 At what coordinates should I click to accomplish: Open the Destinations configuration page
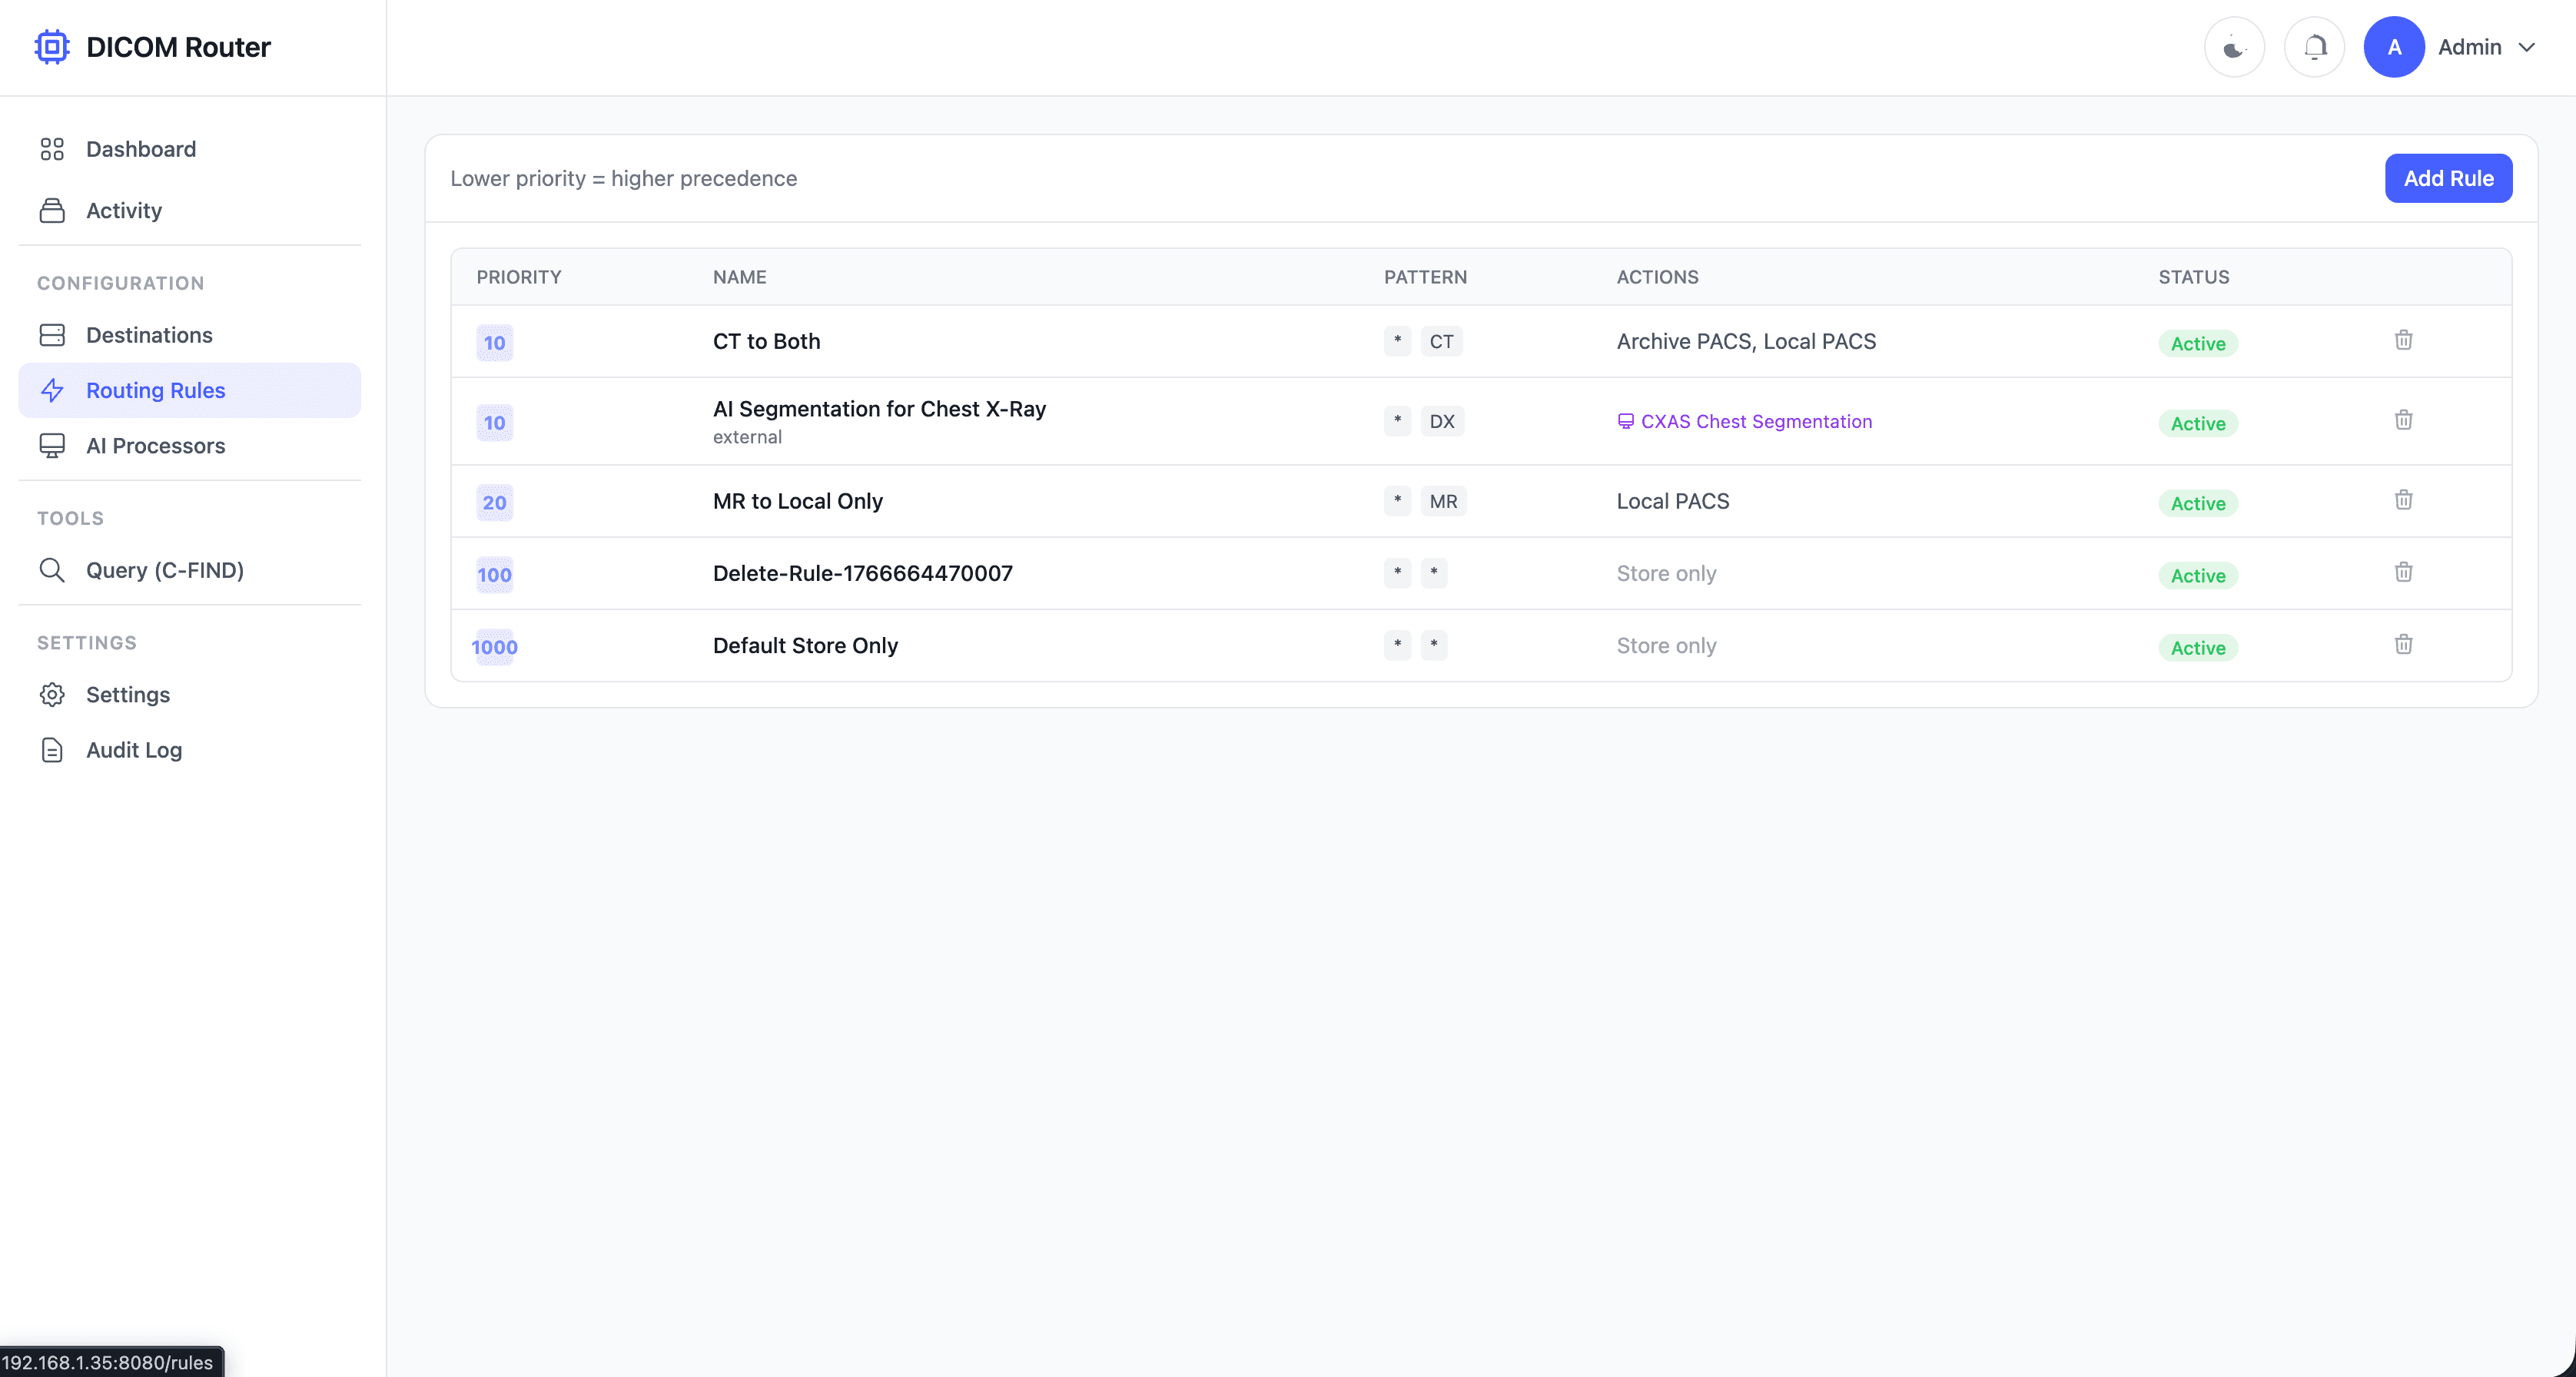pyautogui.click(x=149, y=335)
